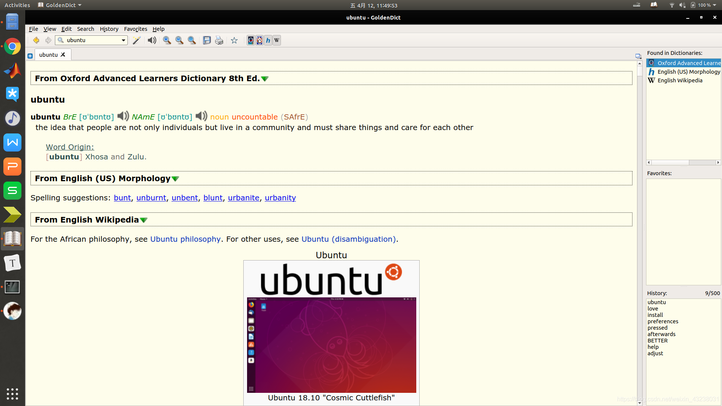The width and height of the screenshot is (722, 406).
Task: Select 'preferences' in History list
Action: click(x=663, y=321)
